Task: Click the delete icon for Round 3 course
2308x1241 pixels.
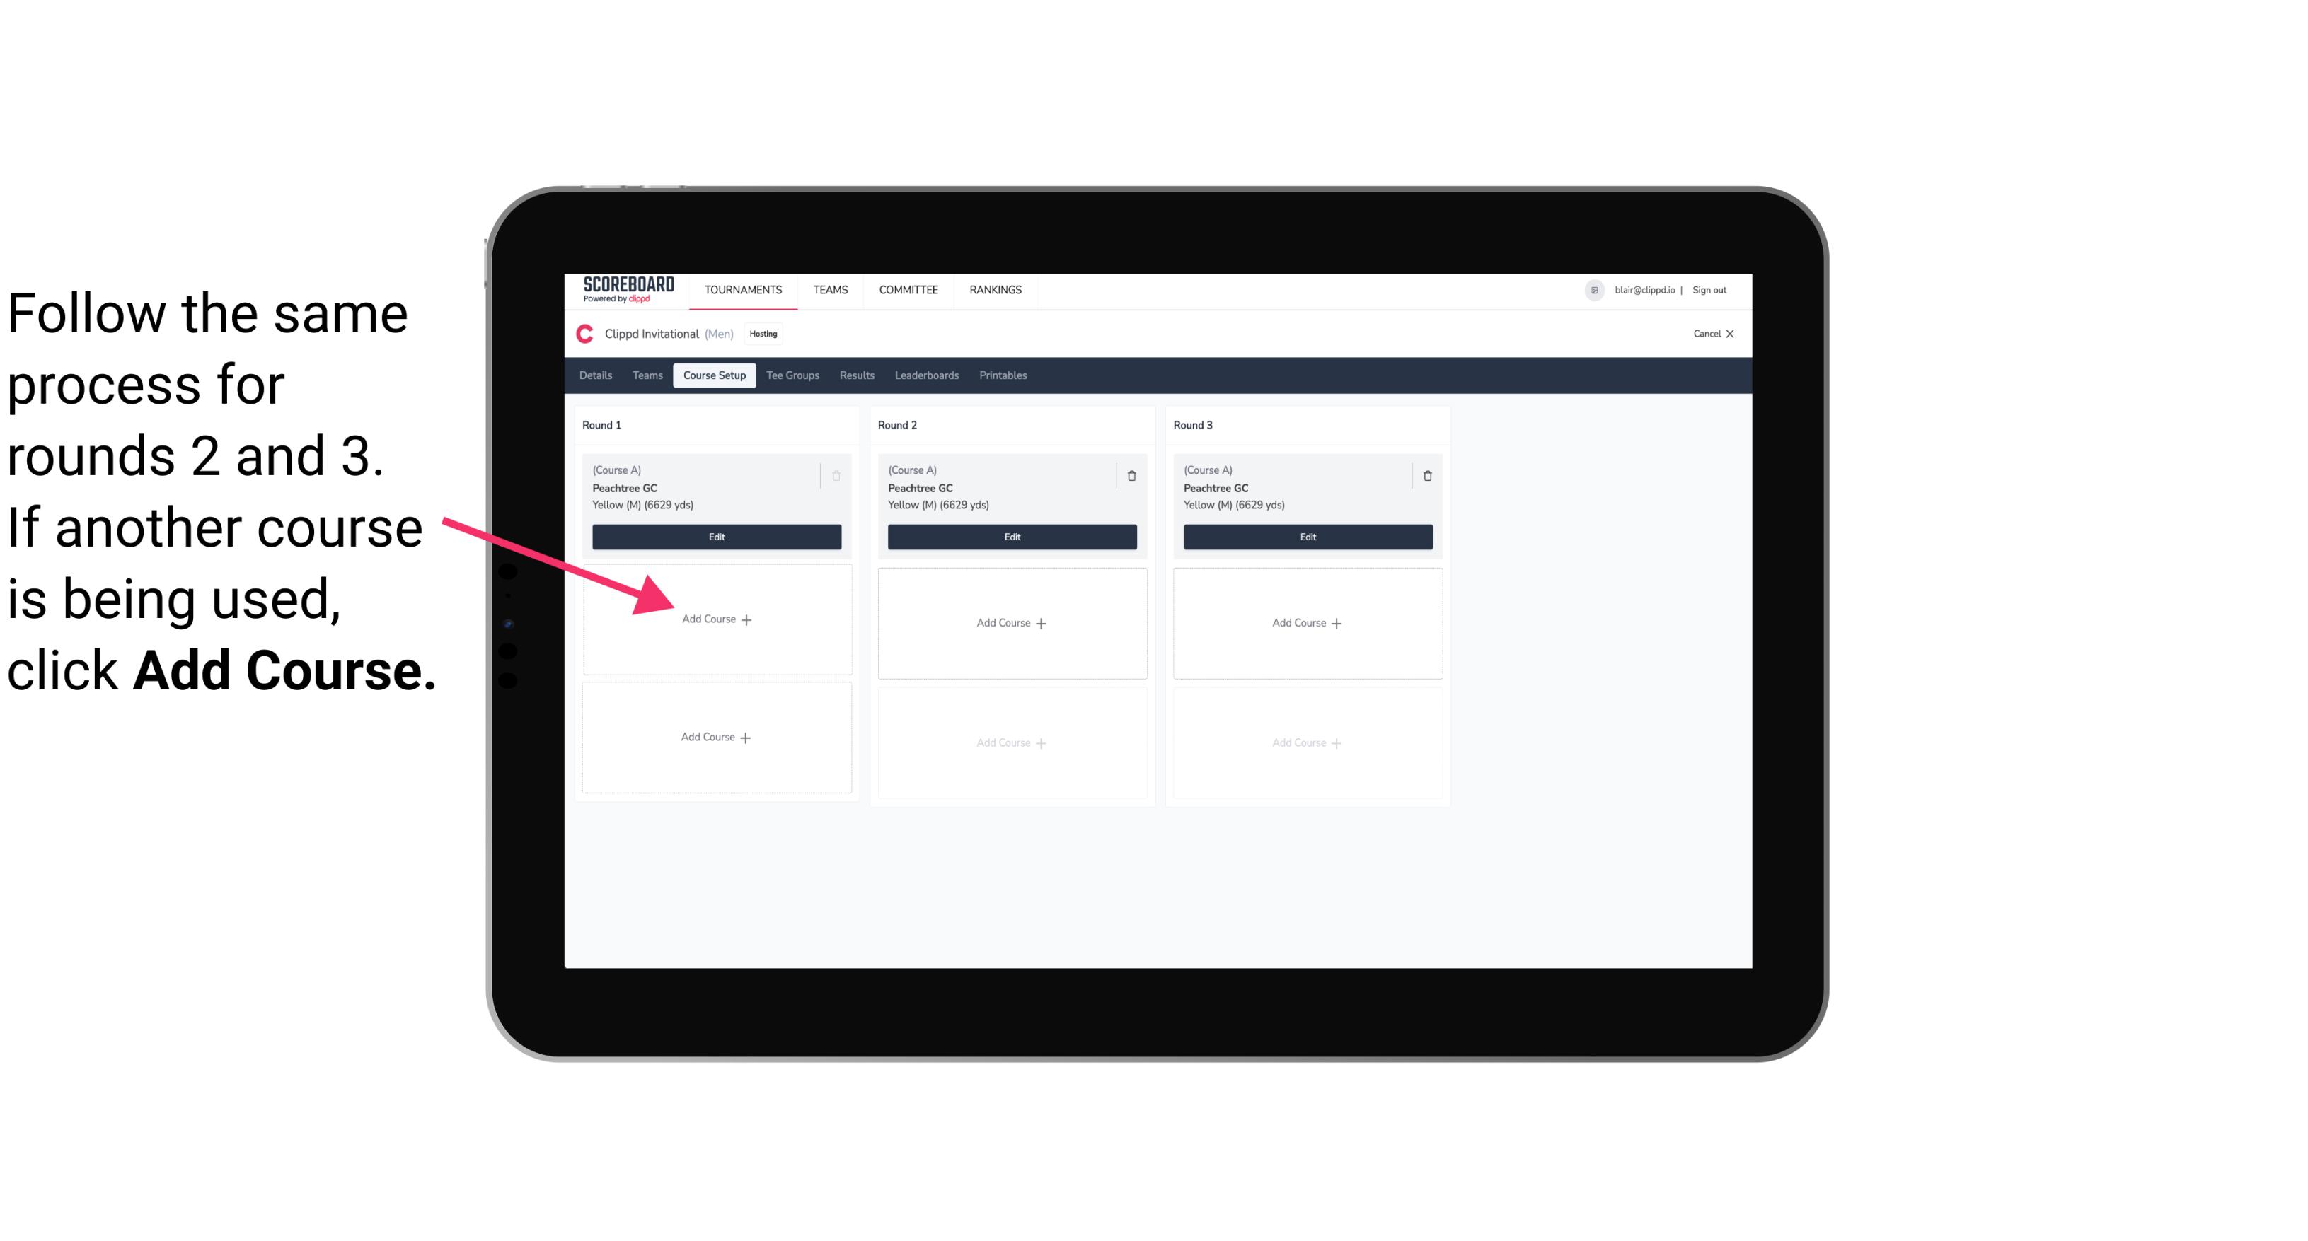Action: coord(1421,475)
